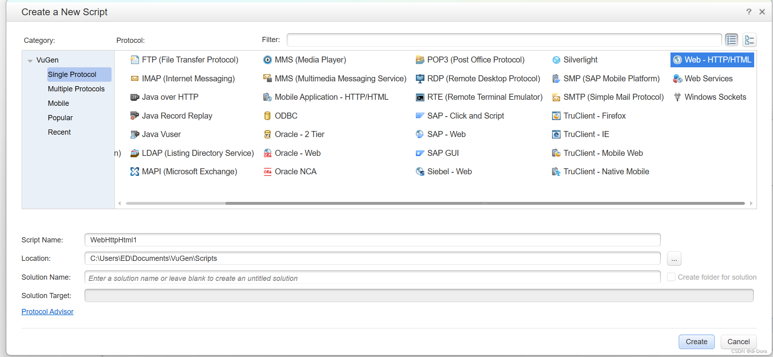This screenshot has width=773, height=357.
Task: Select the TruClient - Native Mobile icon
Action: tap(556, 171)
